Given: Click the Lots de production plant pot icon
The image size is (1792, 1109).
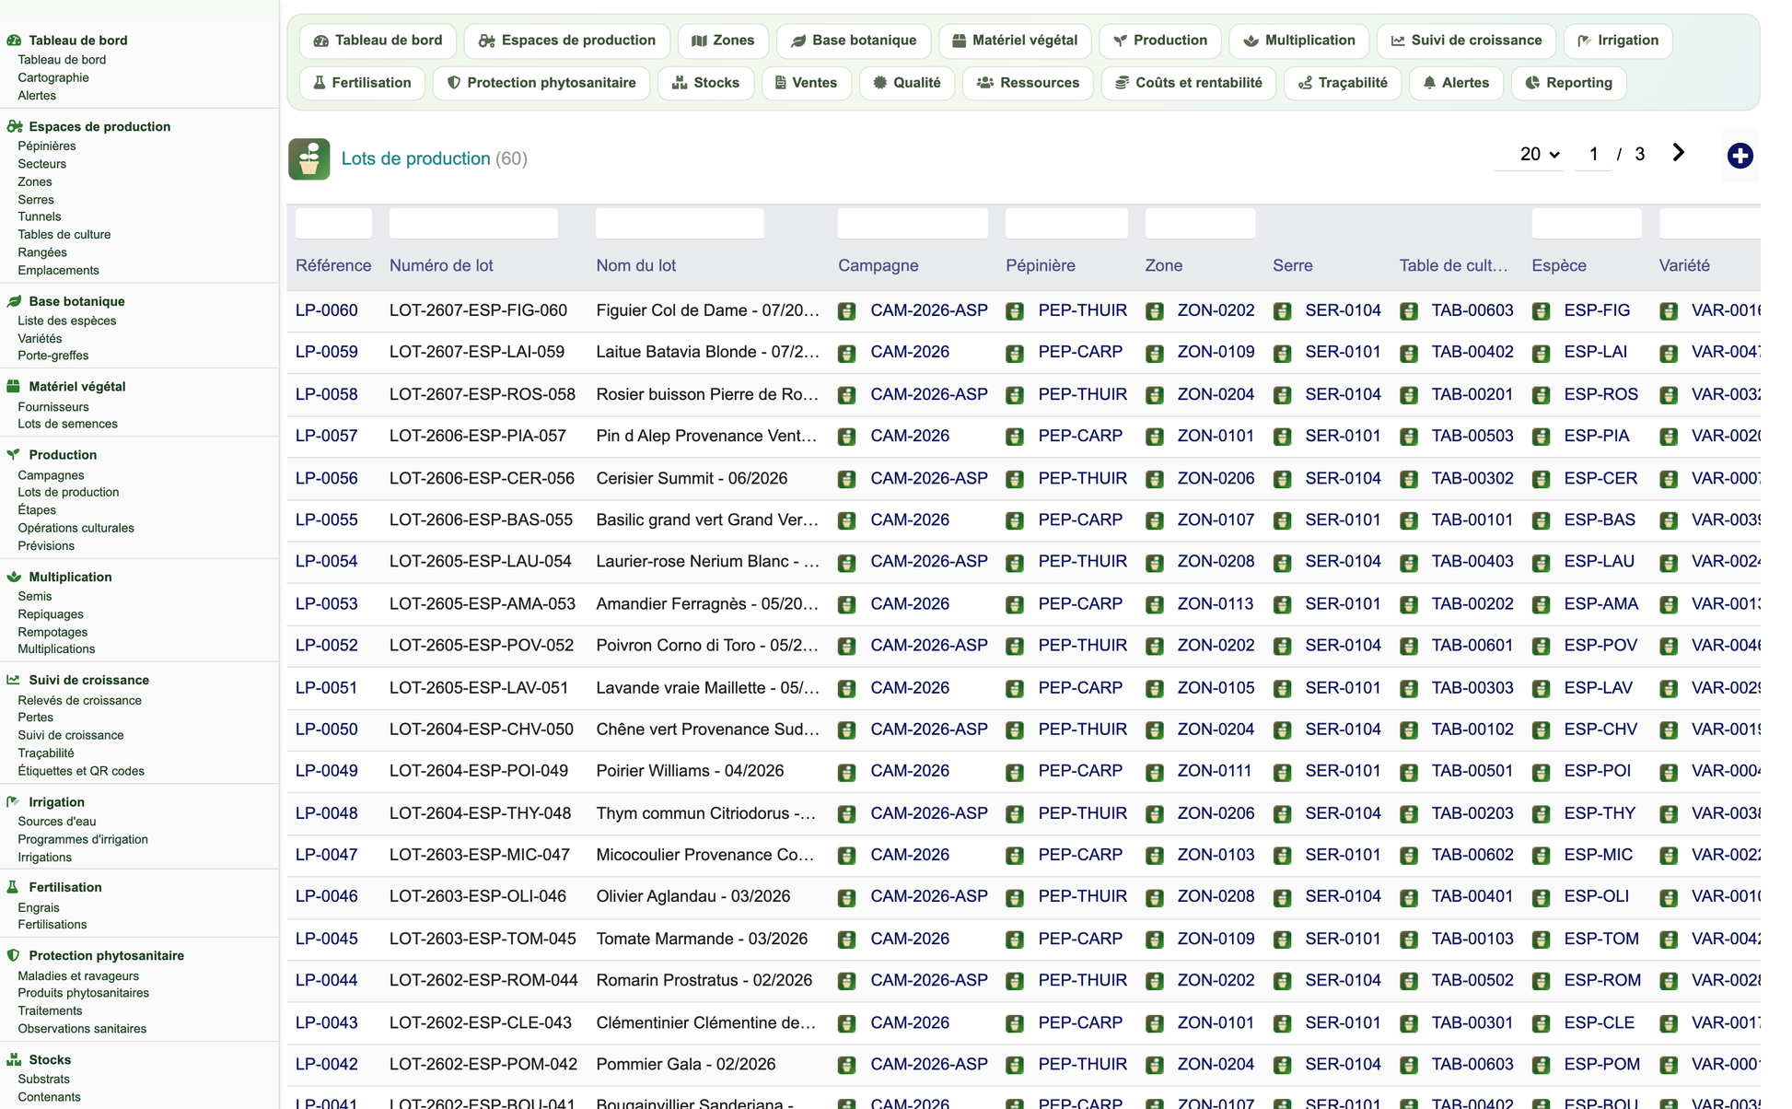Looking at the screenshot, I should (x=309, y=158).
